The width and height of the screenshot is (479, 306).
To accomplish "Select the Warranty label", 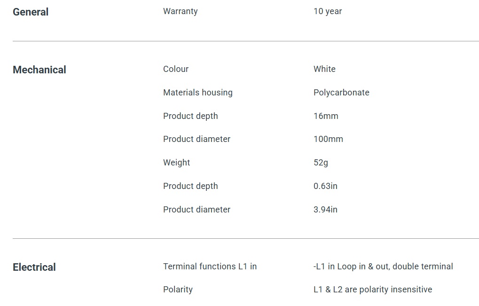I will coord(180,11).
